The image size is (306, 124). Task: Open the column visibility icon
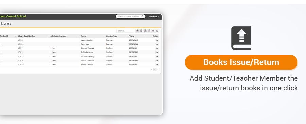tap(157, 31)
